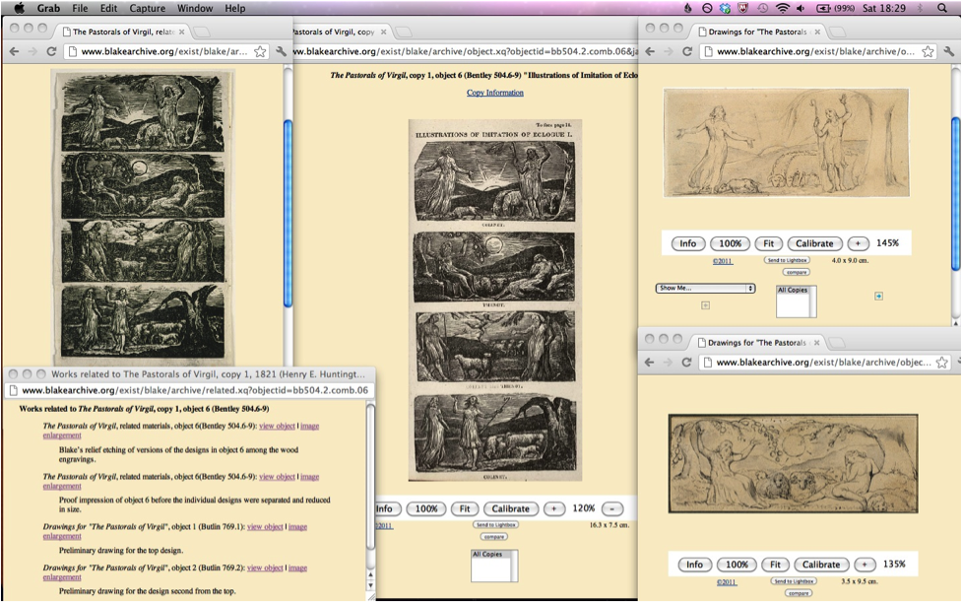Image resolution: width=962 pixels, height=602 pixels.
Task: Select 'All Copies' in the list beside Show Me
Action: point(793,291)
